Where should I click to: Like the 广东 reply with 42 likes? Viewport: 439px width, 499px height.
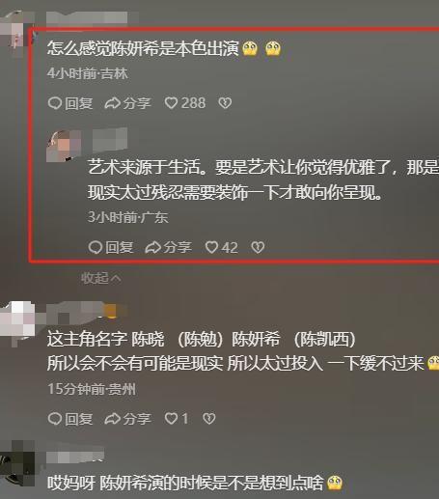pos(222,247)
